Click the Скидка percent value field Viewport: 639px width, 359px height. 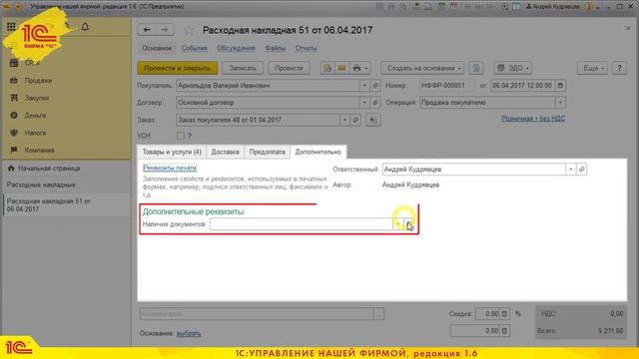[x=488, y=314]
